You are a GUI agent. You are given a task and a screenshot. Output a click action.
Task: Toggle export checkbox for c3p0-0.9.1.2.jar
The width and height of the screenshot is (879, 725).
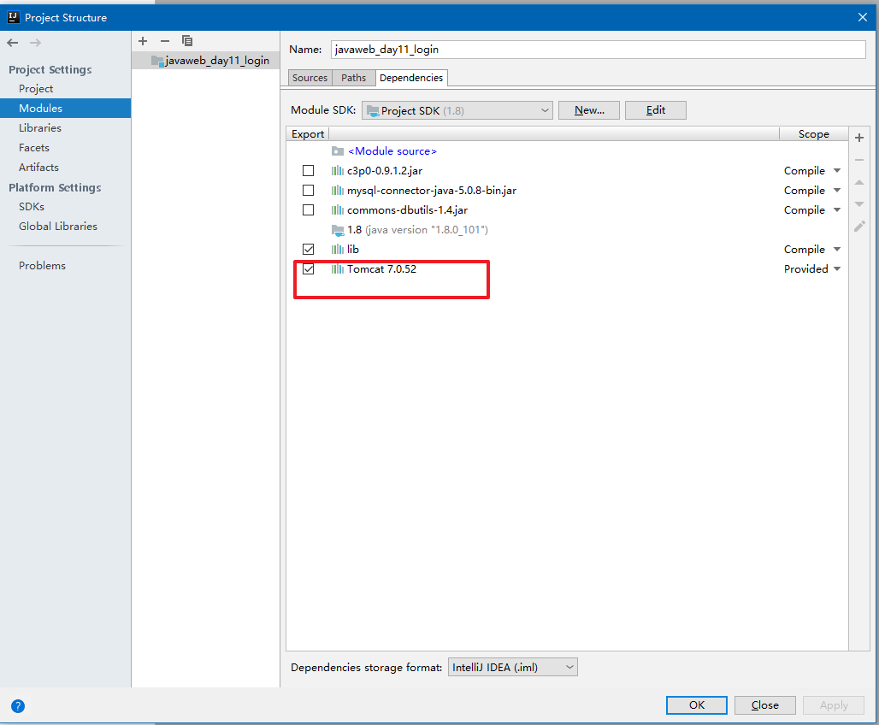coord(309,170)
